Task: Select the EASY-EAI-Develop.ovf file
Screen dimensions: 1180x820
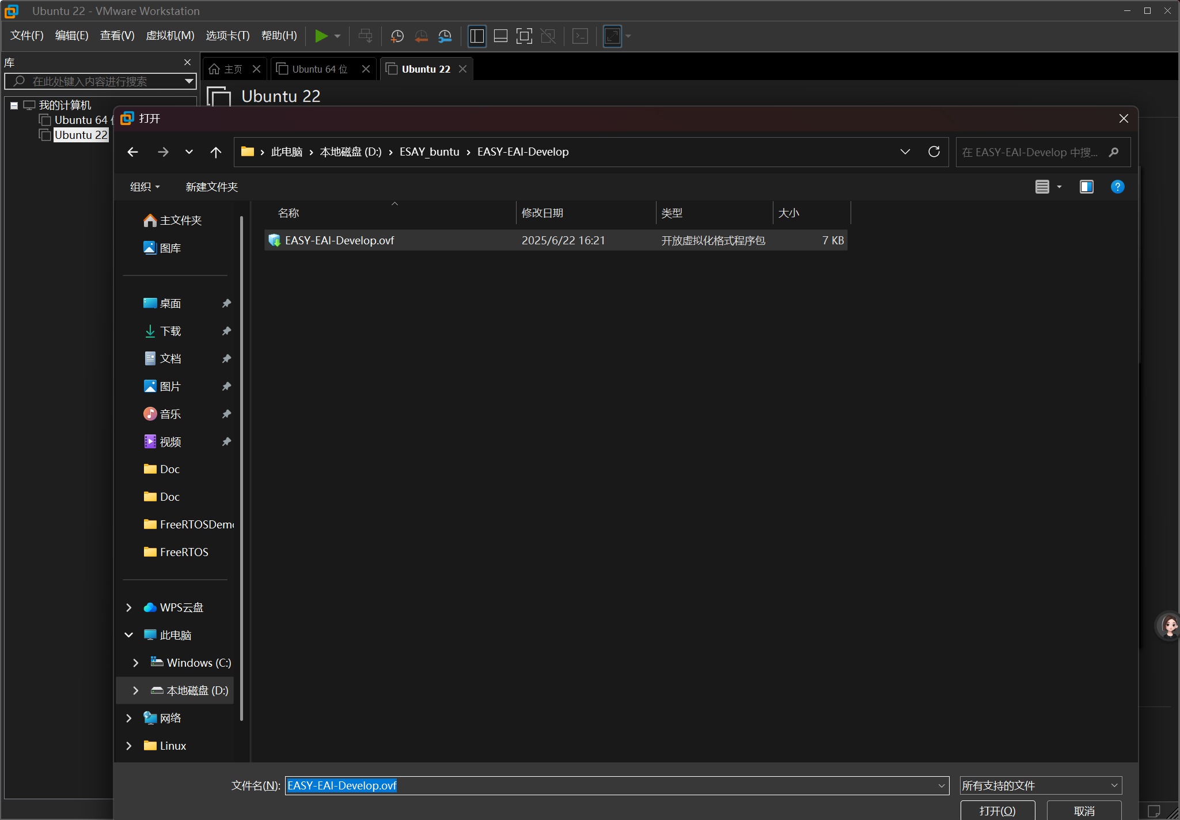Action: [339, 240]
